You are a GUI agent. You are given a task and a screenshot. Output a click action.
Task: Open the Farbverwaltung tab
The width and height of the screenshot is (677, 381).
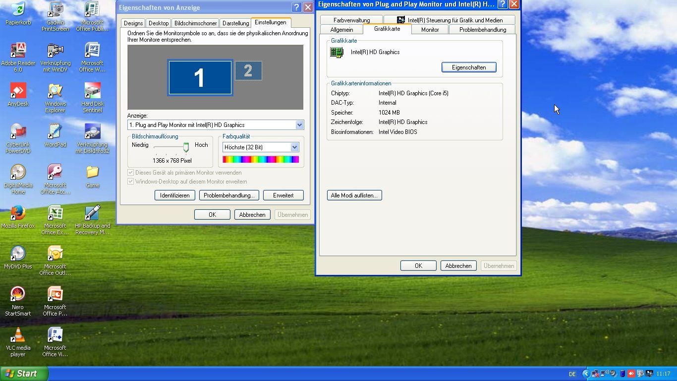(x=352, y=20)
